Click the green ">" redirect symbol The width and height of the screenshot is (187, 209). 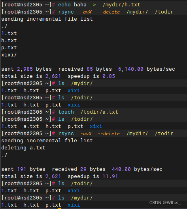pos(94,5)
